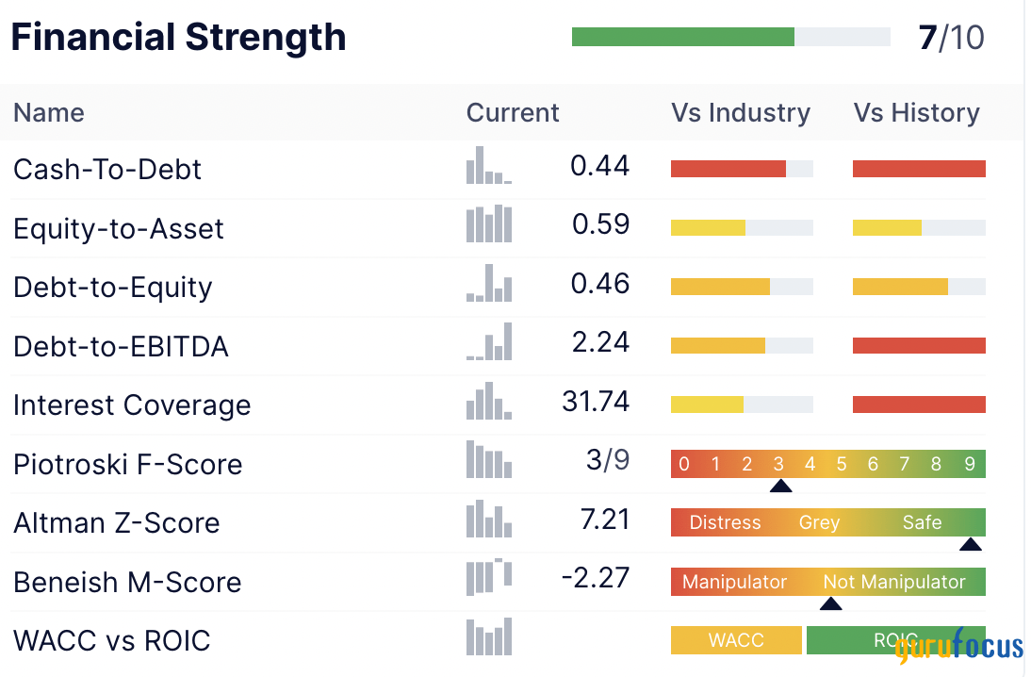Click the Vs History column header
The width and height of the screenshot is (1031, 677).
pyautogui.click(x=916, y=113)
